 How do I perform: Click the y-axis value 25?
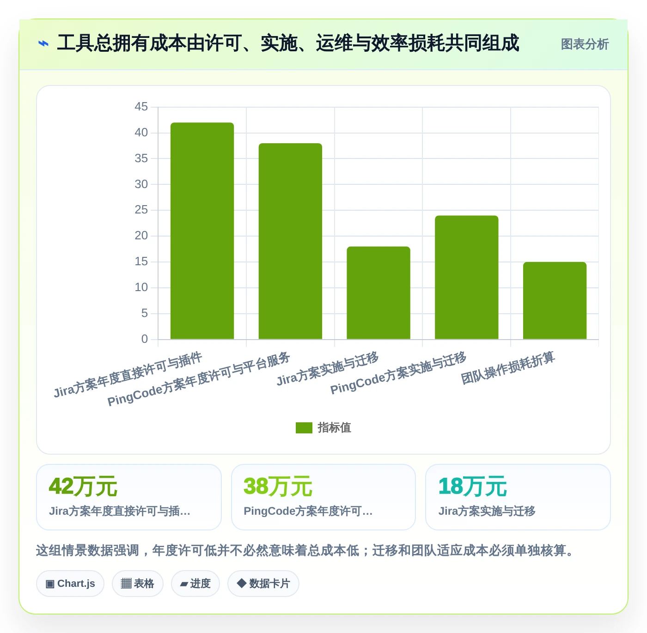(141, 210)
